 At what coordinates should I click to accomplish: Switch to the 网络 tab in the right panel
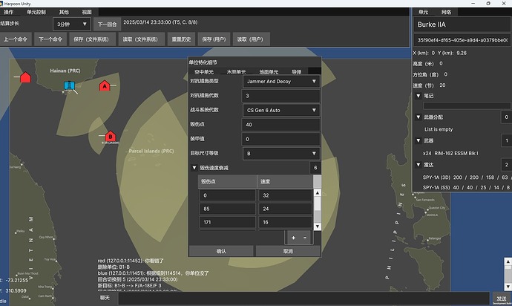tap(447, 12)
